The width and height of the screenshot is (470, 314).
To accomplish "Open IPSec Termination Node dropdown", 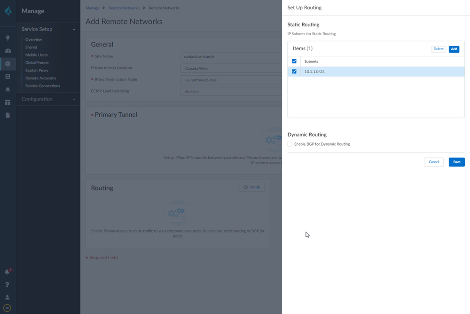I will pos(231,80).
